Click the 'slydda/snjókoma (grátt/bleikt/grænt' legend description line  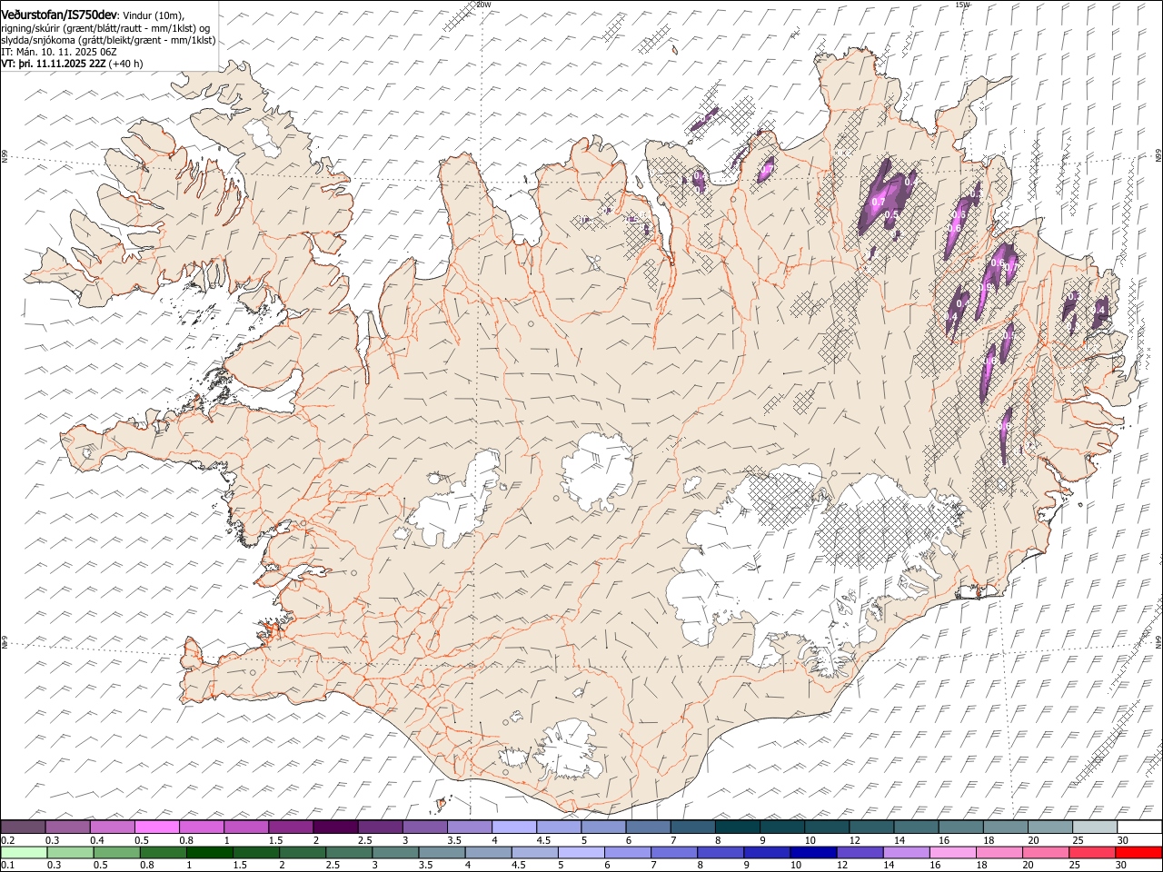click(x=108, y=40)
